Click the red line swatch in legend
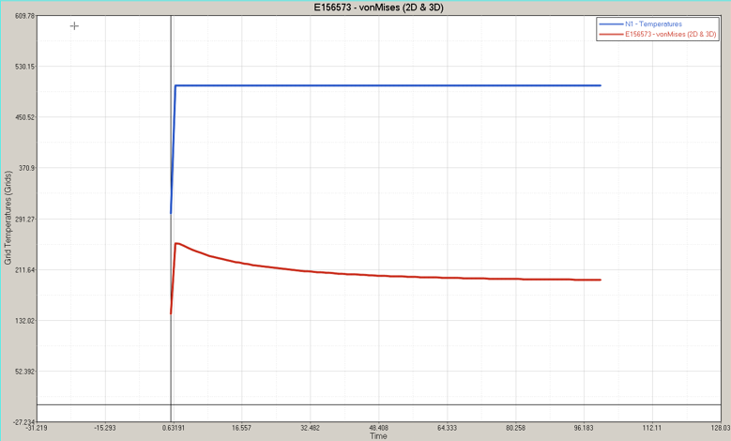This screenshot has width=731, height=441. pyautogui.click(x=611, y=34)
